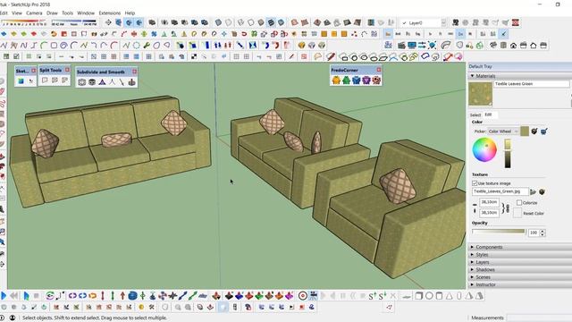Close the Subdivide and Smooth toolbar

(x=134, y=72)
